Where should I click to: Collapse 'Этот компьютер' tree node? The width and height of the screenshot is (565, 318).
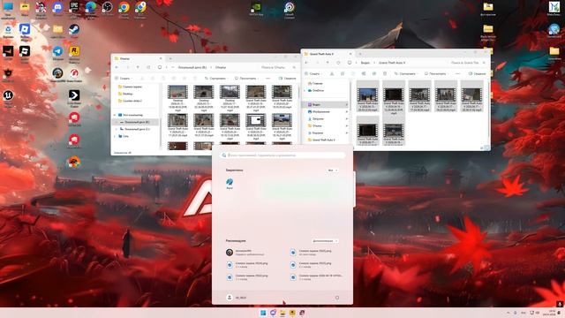pos(115,115)
